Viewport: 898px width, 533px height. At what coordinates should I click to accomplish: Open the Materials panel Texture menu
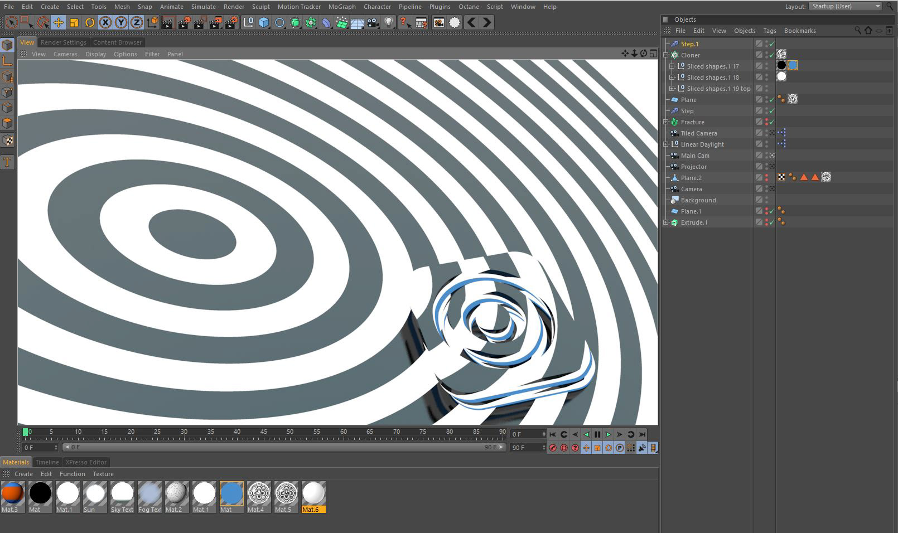pyautogui.click(x=103, y=474)
